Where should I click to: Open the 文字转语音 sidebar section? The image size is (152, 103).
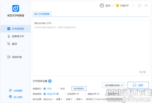pyautogui.click(x=16, y=29)
